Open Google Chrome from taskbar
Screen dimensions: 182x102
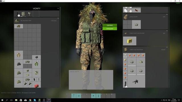30,100
